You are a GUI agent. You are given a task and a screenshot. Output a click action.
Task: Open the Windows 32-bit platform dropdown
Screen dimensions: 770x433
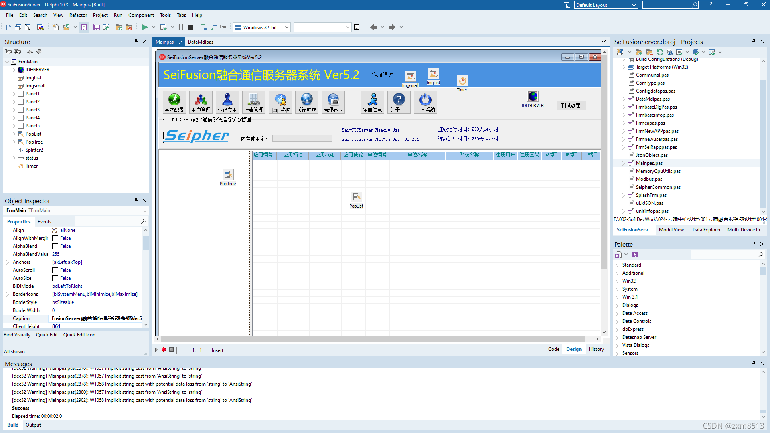click(x=286, y=27)
